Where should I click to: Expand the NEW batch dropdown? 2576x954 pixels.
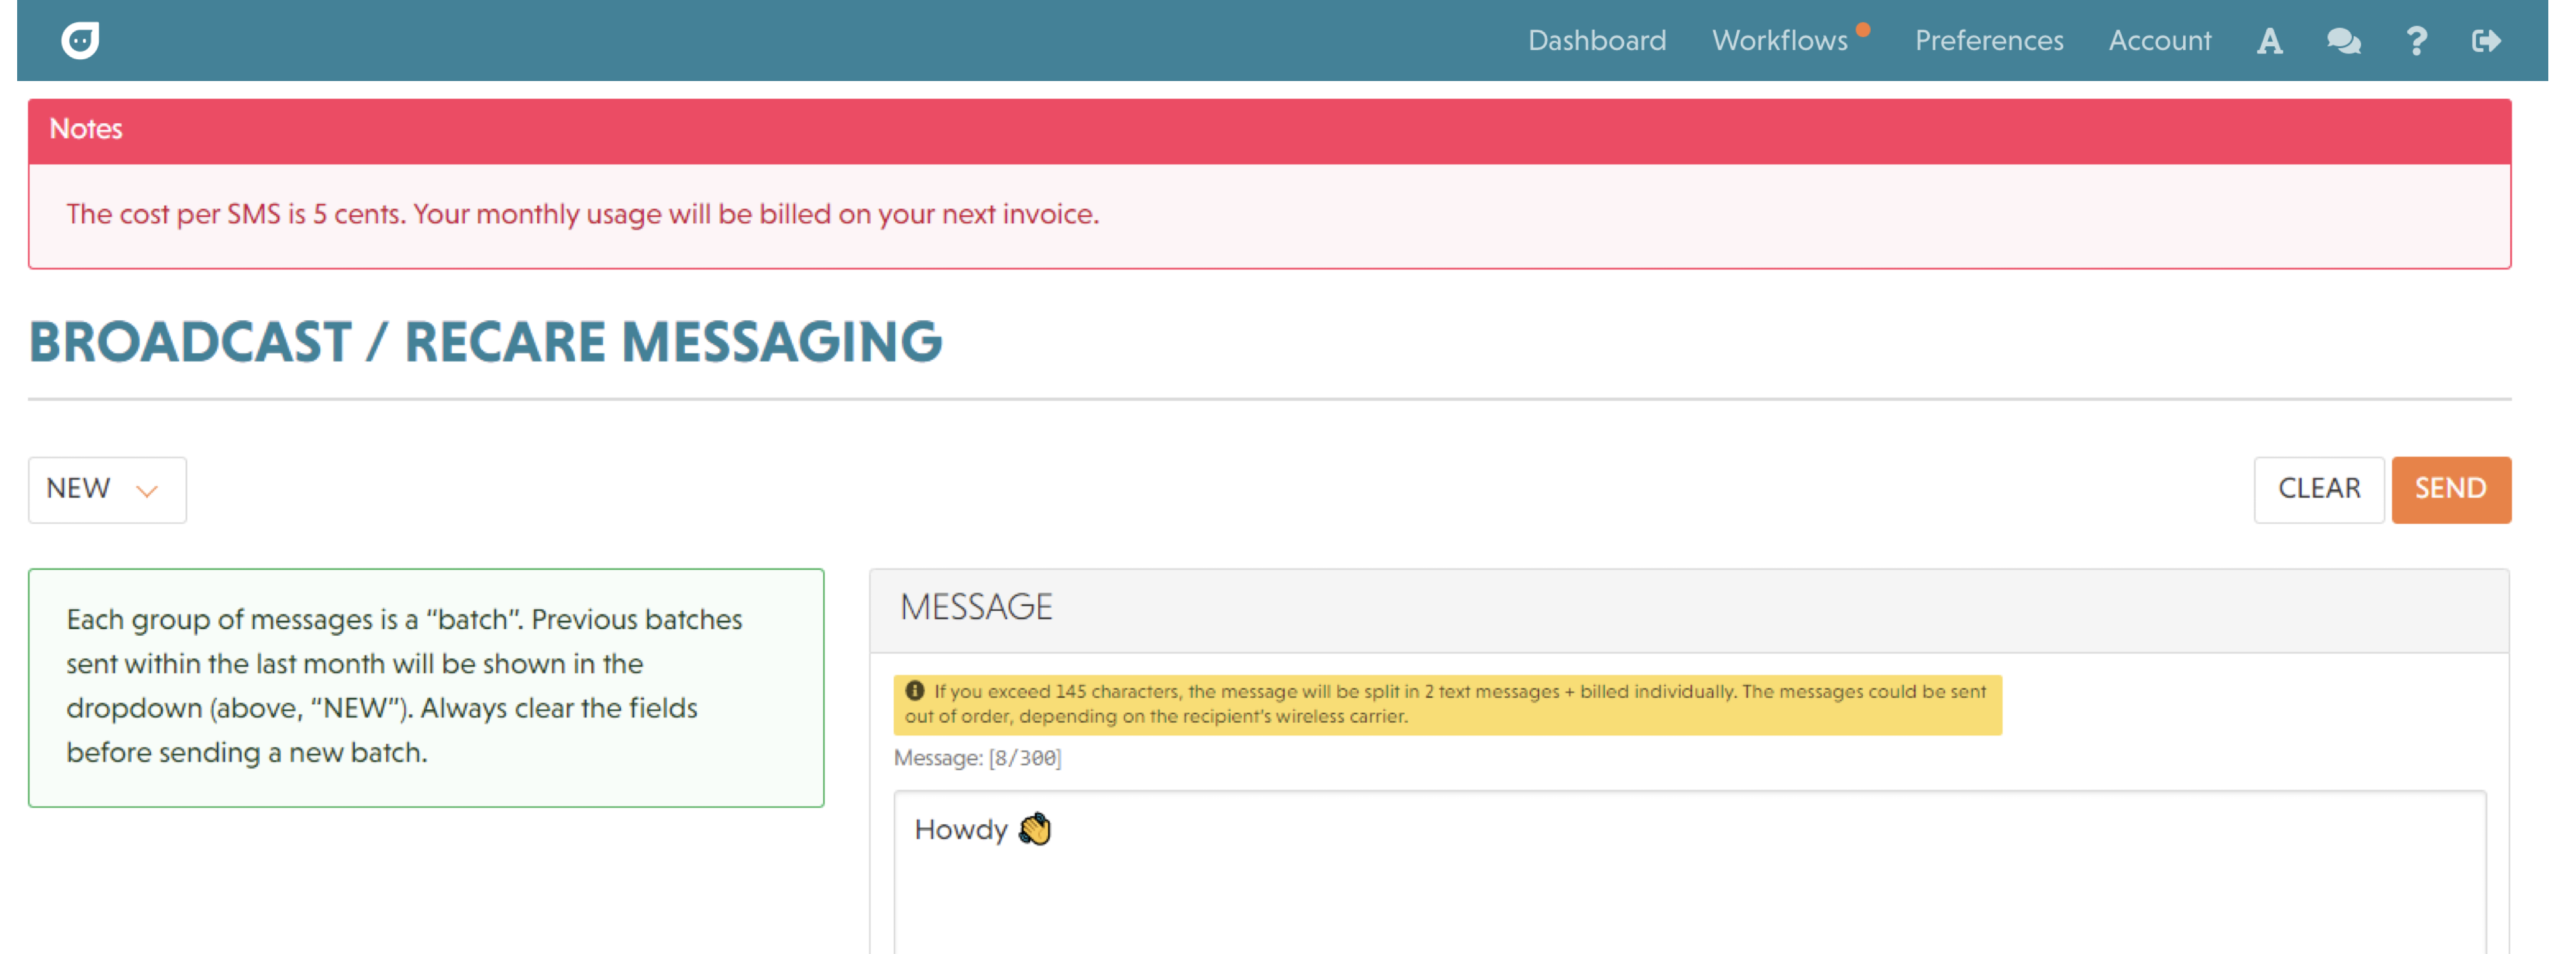click(x=107, y=489)
